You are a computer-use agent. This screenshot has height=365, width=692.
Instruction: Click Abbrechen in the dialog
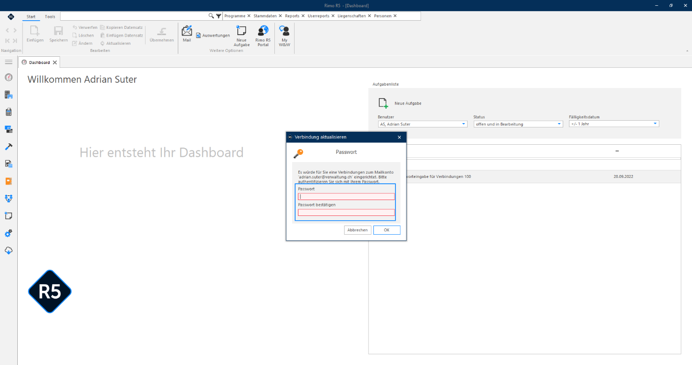point(358,230)
